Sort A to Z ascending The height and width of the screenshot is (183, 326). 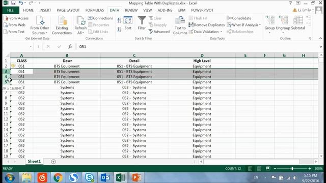tap(119, 20)
